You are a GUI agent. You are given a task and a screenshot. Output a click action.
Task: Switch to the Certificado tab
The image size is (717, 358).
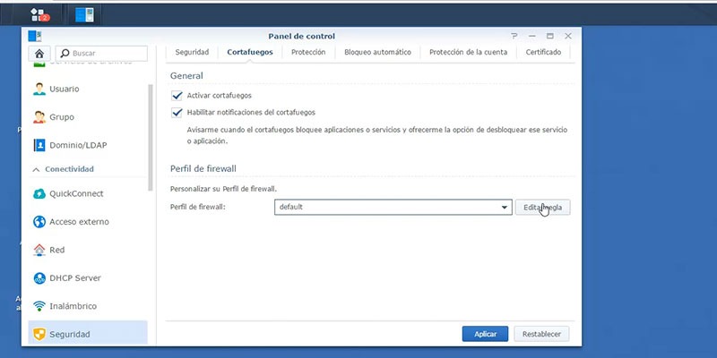(543, 52)
